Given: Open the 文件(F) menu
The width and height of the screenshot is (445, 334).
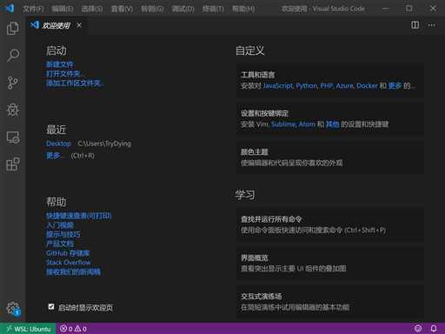Looking at the screenshot, I should (x=33, y=9).
